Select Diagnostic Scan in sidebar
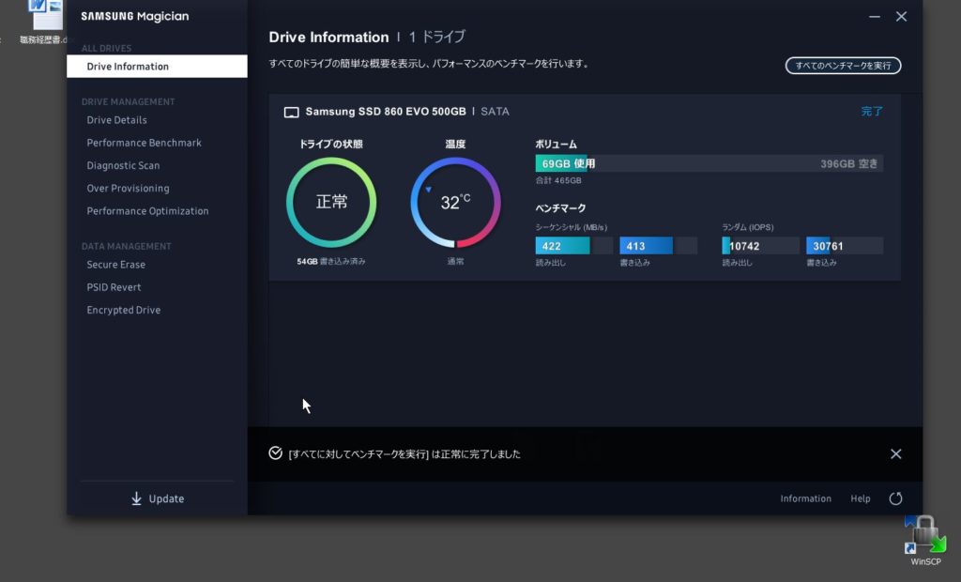This screenshot has height=582, width=961. [x=123, y=165]
